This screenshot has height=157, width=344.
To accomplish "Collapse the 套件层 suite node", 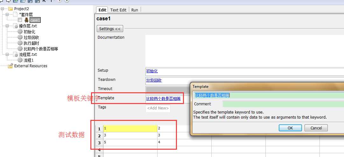I will click(x=7, y=15).
